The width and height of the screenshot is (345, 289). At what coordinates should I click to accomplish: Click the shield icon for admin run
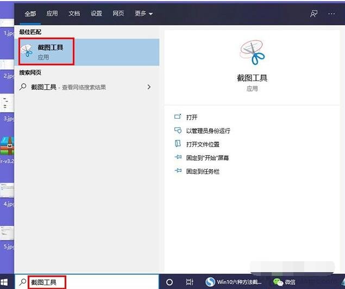178,130
